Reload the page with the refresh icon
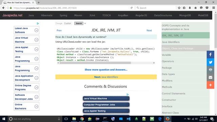217x122 pixels. pos(132,8)
